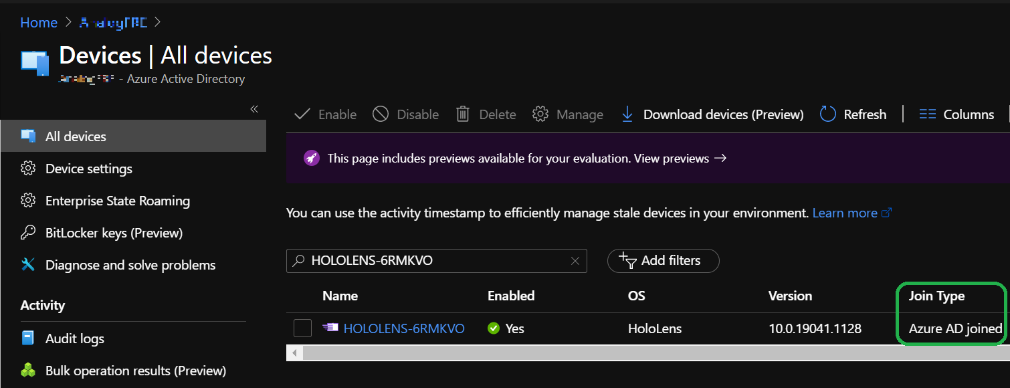
Task: Click the Disable icon in the toolbar
Action: click(x=380, y=114)
